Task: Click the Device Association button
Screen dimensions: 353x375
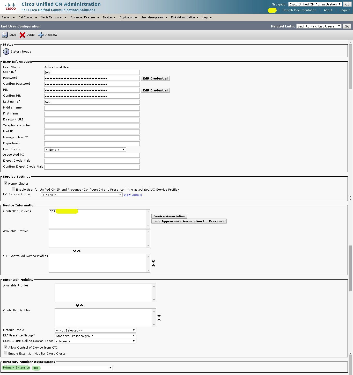Action: [169, 216]
